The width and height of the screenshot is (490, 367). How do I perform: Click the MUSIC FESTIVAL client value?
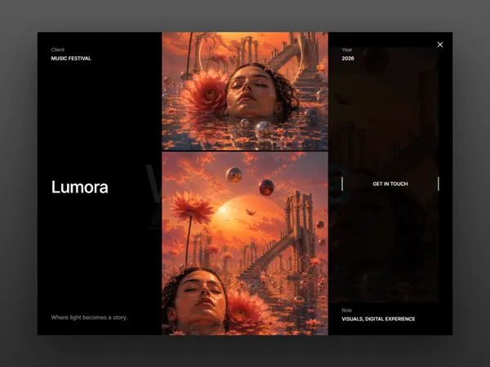click(71, 59)
